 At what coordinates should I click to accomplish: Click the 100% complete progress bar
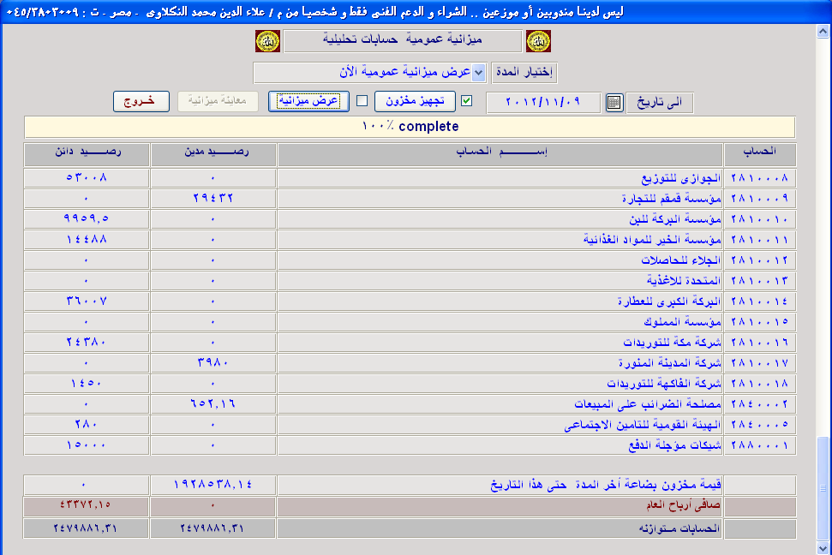tap(410, 127)
